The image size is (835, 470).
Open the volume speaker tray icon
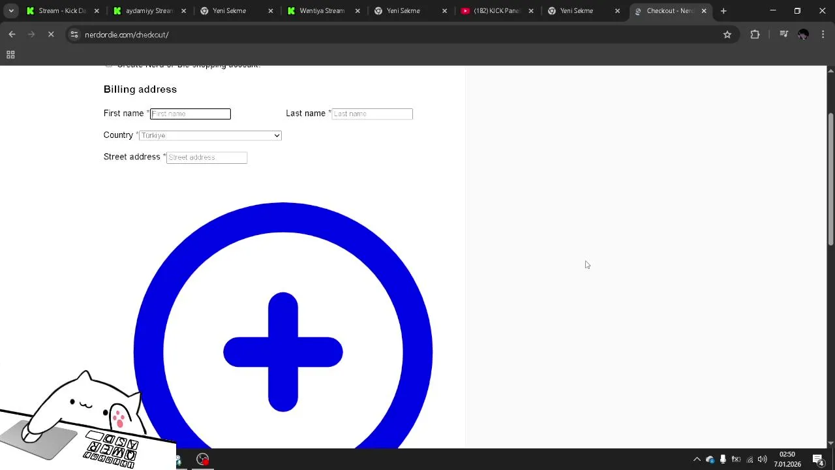tap(762, 460)
